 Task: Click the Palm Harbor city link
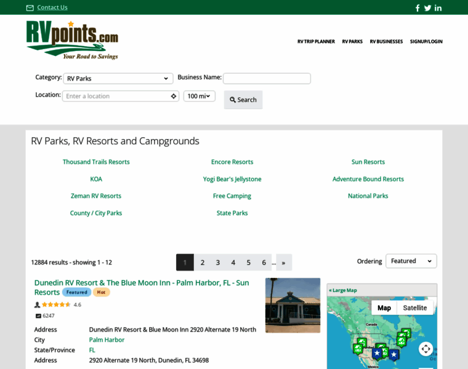pos(107,340)
